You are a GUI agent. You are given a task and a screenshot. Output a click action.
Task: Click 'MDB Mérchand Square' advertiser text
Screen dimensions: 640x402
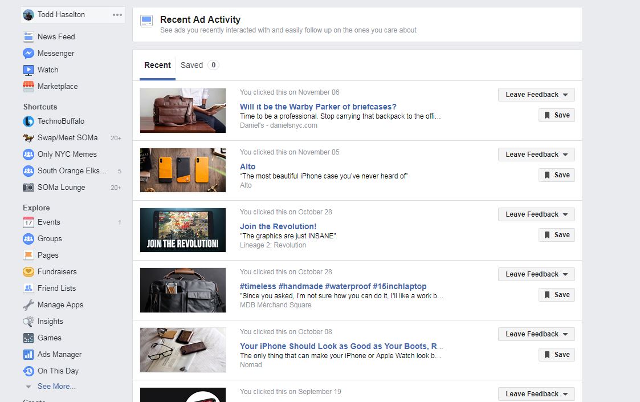tap(275, 304)
